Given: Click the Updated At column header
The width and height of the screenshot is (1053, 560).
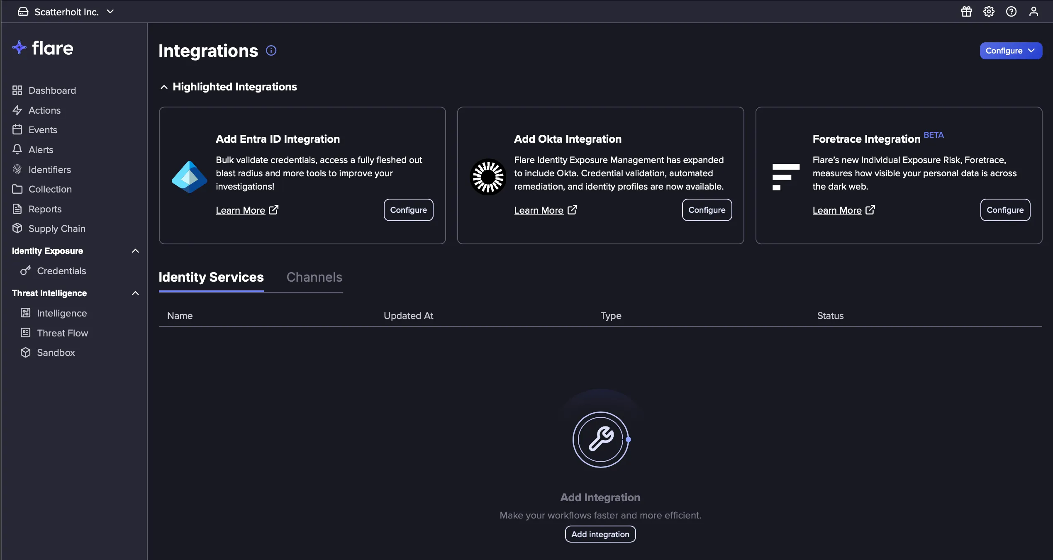Looking at the screenshot, I should point(408,316).
